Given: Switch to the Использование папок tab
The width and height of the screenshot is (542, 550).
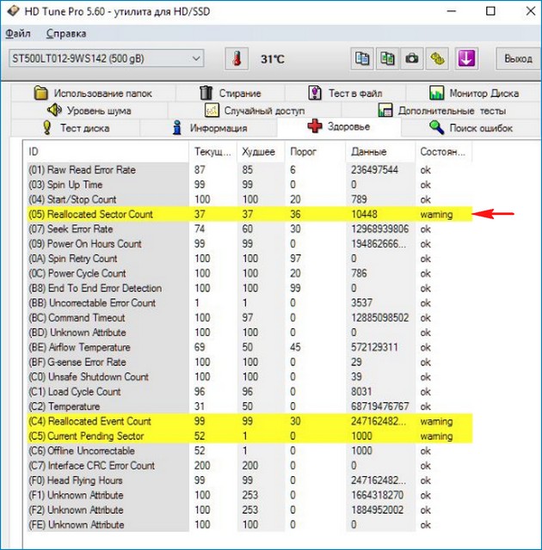Looking at the screenshot, I should 93,93.
